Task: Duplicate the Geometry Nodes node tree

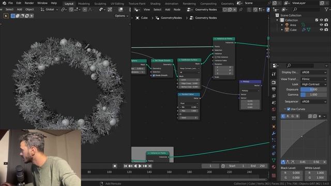Action: tap(230, 10)
